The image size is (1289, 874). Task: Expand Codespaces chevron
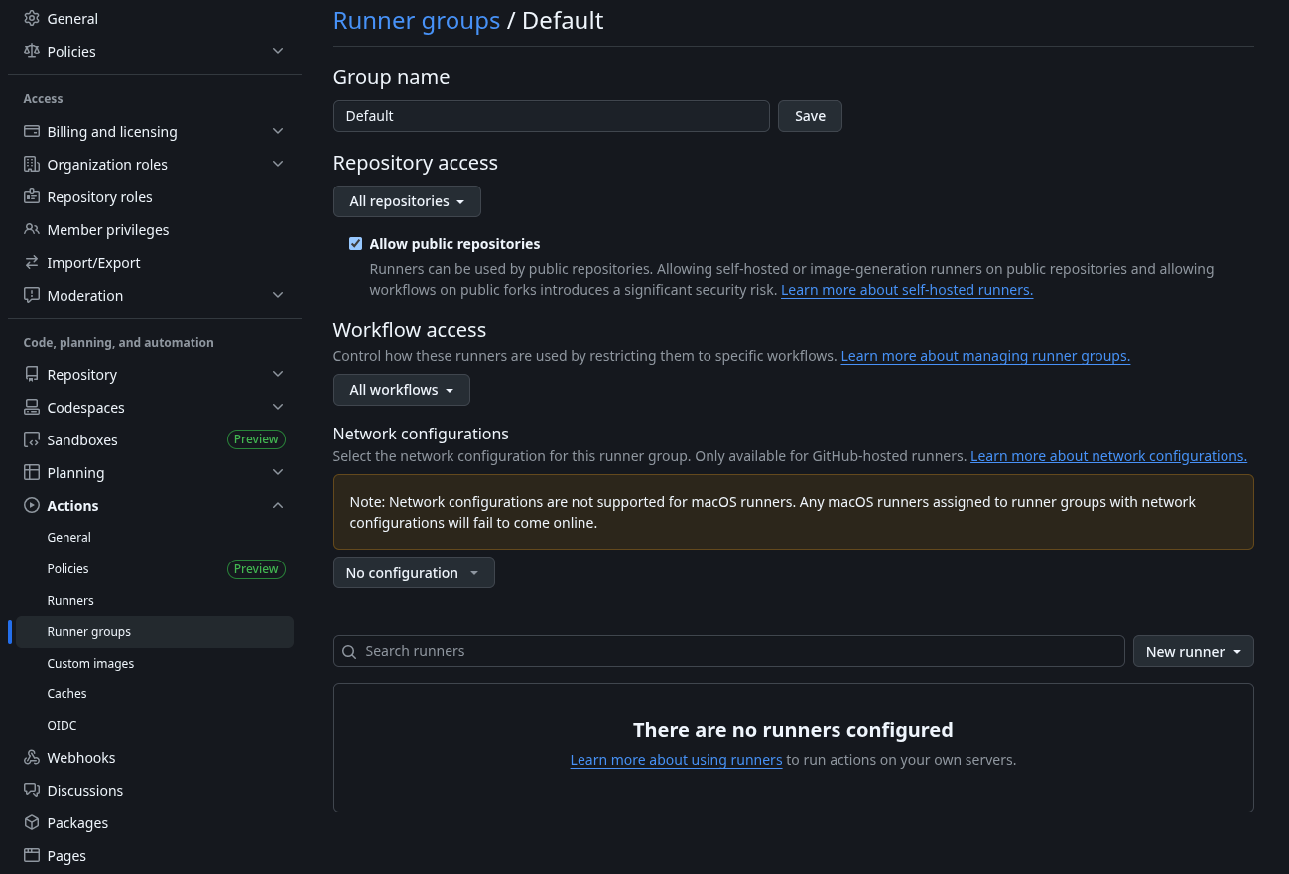(x=278, y=408)
